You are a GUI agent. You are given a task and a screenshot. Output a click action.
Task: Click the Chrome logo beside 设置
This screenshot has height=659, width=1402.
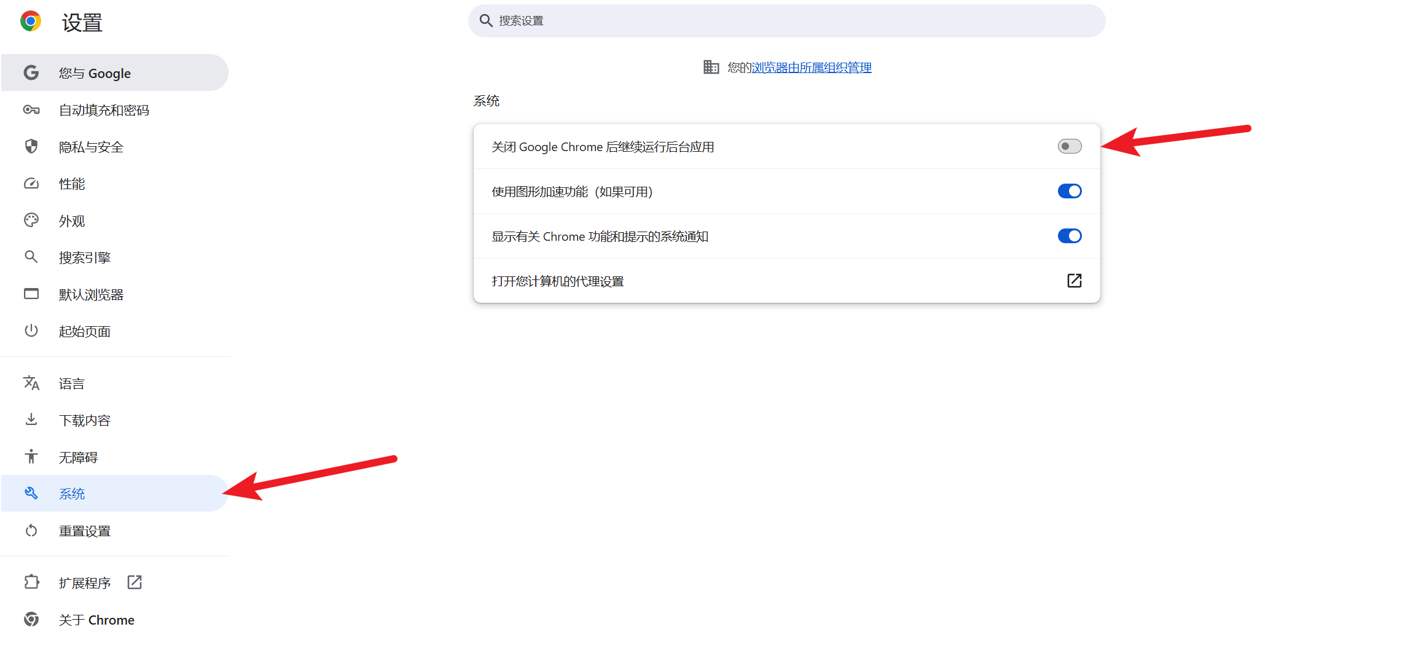tap(31, 21)
